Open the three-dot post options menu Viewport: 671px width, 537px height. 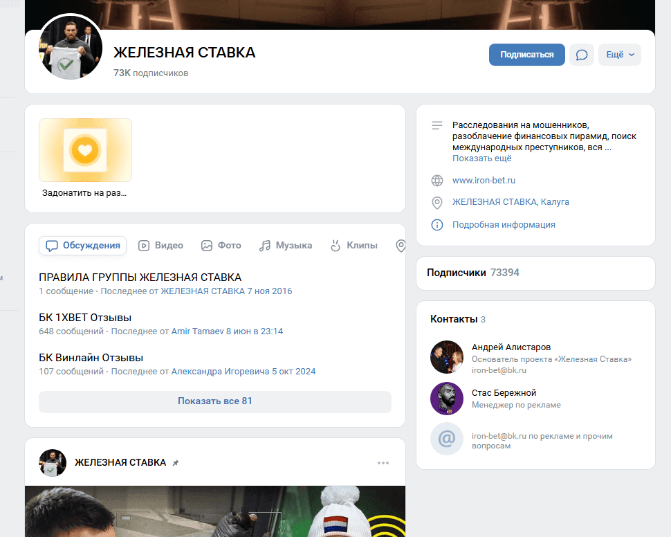(383, 463)
